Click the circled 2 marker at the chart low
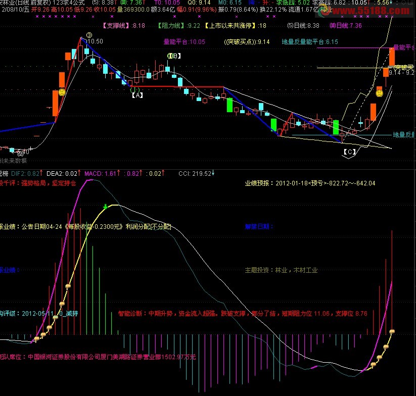 point(20,153)
